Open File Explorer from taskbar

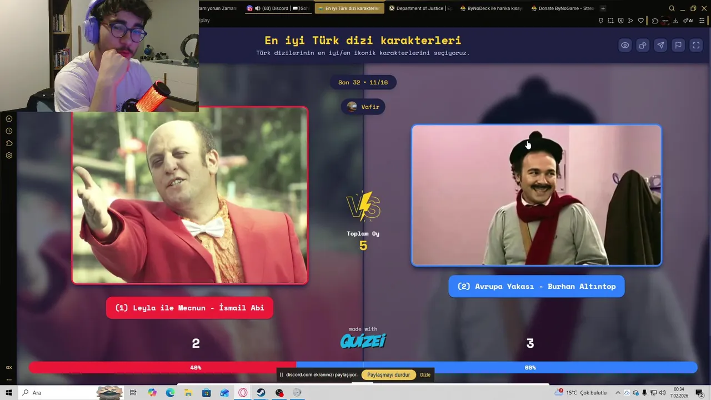188,393
